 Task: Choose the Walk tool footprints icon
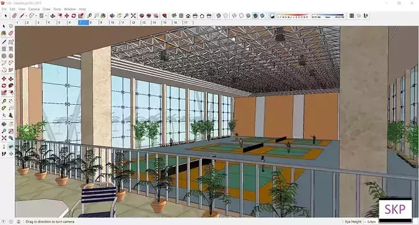pyautogui.click(x=4, y=154)
